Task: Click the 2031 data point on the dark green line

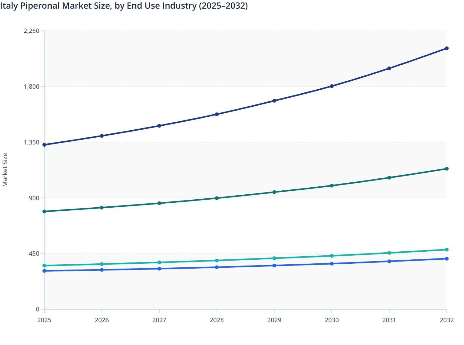Action: click(x=389, y=178)
